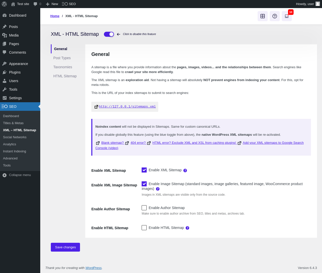Click the XML - HTML Sitemap breadcrumb text
322x273 pixels.
[82, 16]
